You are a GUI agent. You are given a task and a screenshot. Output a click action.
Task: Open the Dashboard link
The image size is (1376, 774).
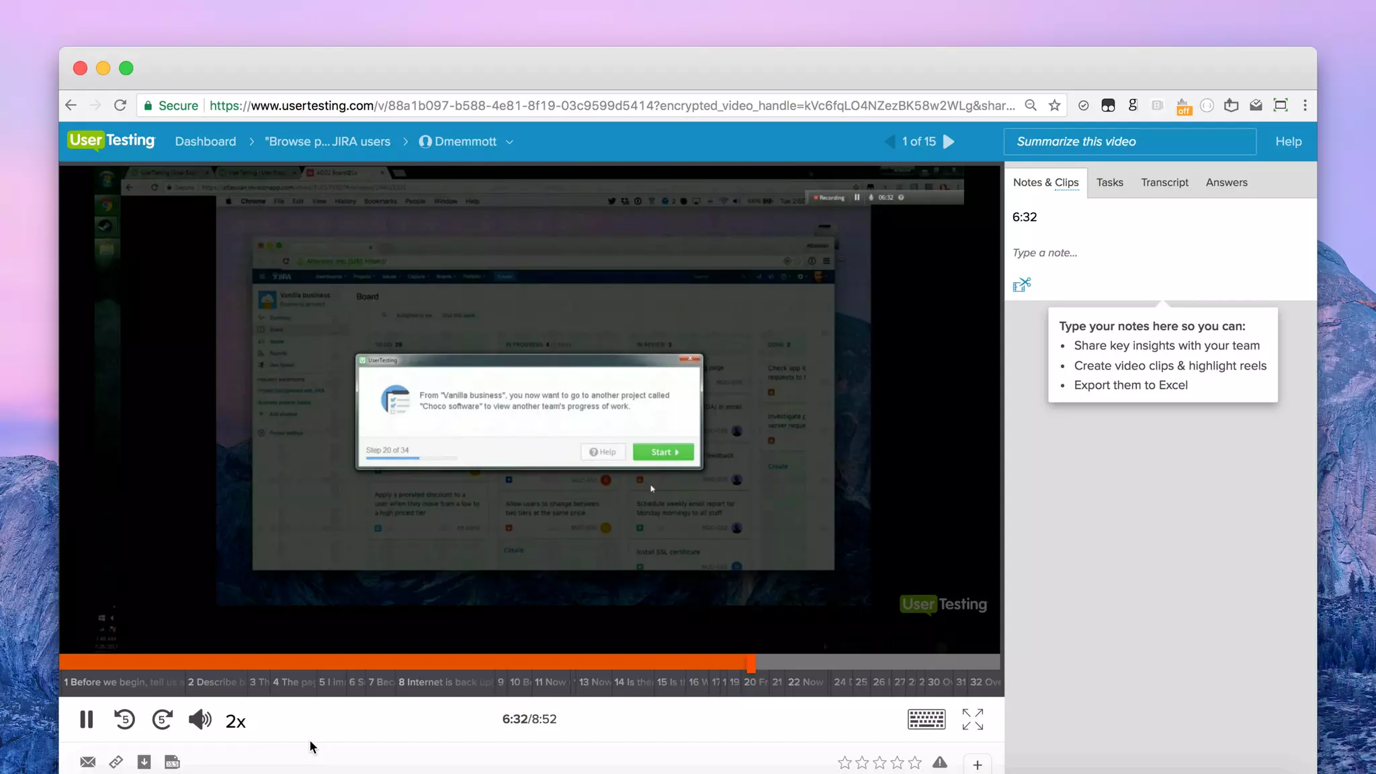[206, 142]
